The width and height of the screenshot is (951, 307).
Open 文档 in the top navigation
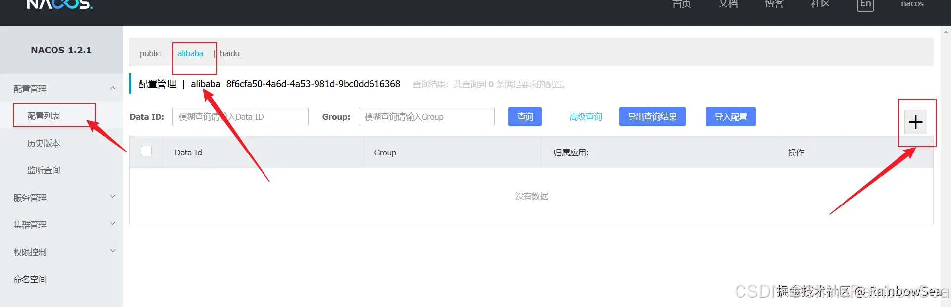(728, 4)
